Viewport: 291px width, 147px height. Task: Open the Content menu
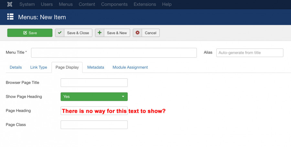pyautogui.click(x=87, y=4)
